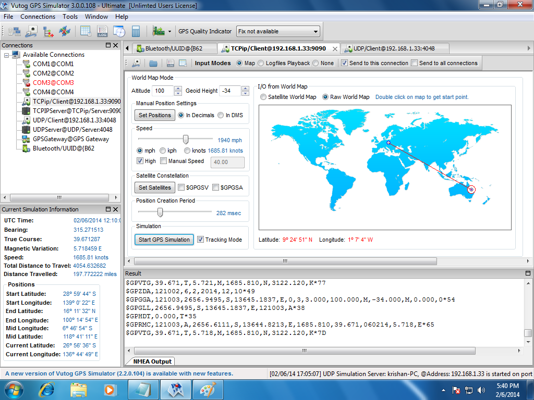Click the Set Satellites button
Image resolution: width=534 pixels, height=400 pixels.
pyautogui.click(x=154, y=187)
